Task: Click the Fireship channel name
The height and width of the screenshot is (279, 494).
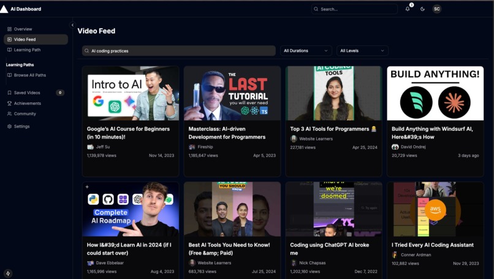Action: pos(205,147)
